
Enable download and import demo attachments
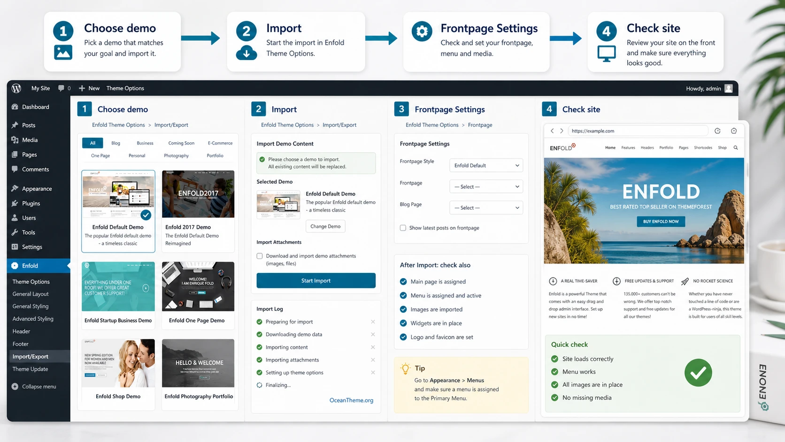point(260,256)
